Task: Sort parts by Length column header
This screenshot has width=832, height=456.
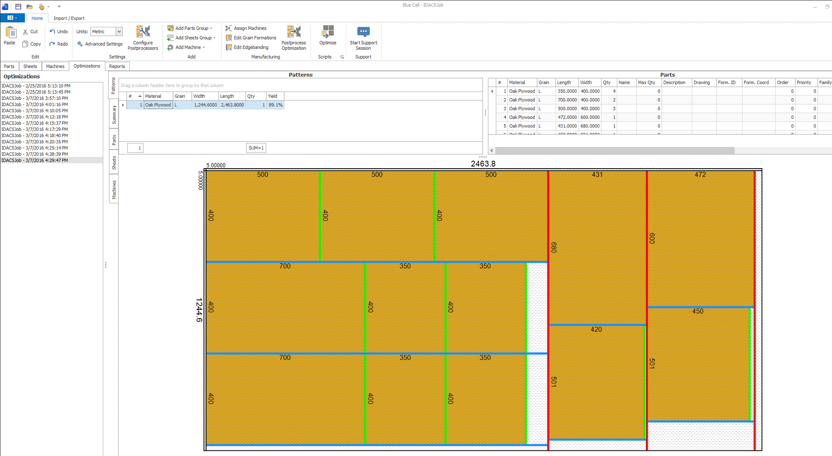Action: coord(567,82)
